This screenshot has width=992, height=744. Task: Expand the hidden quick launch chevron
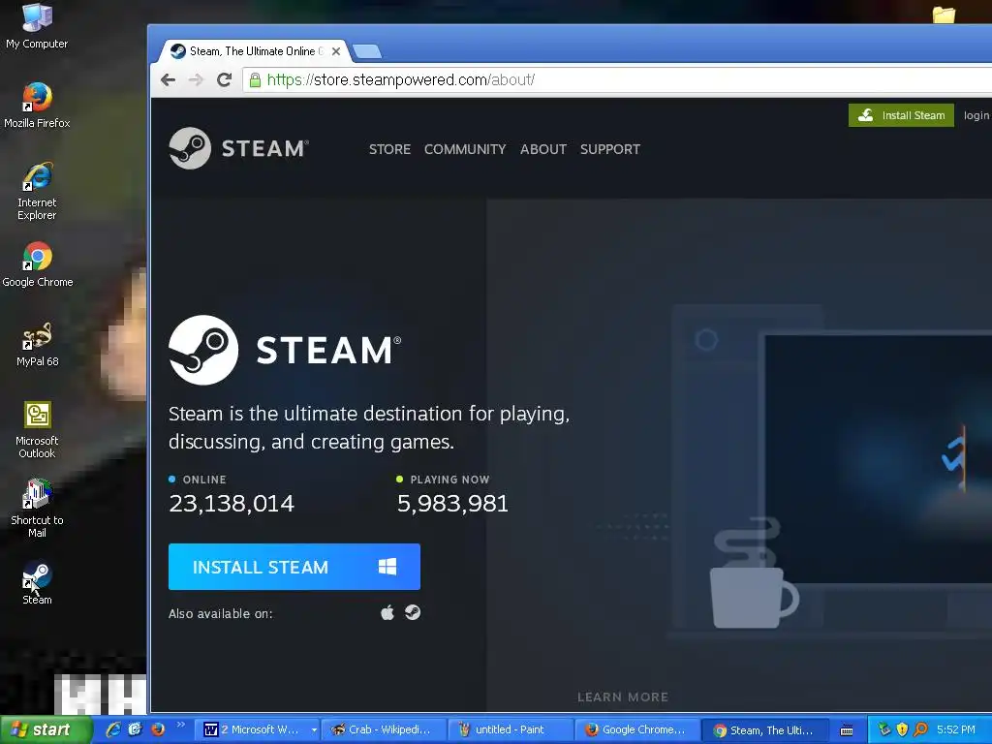pos(181,725)
